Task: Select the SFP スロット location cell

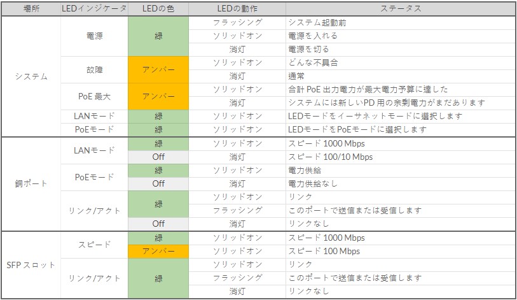Action: tap(31, 264)
